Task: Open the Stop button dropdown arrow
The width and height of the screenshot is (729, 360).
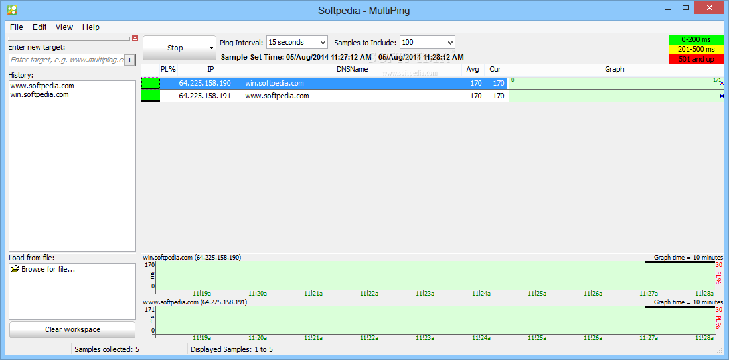Action: point(212,48)
